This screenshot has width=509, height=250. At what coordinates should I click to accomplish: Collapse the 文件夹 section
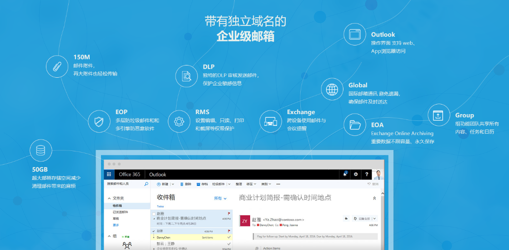coord(109,198)
